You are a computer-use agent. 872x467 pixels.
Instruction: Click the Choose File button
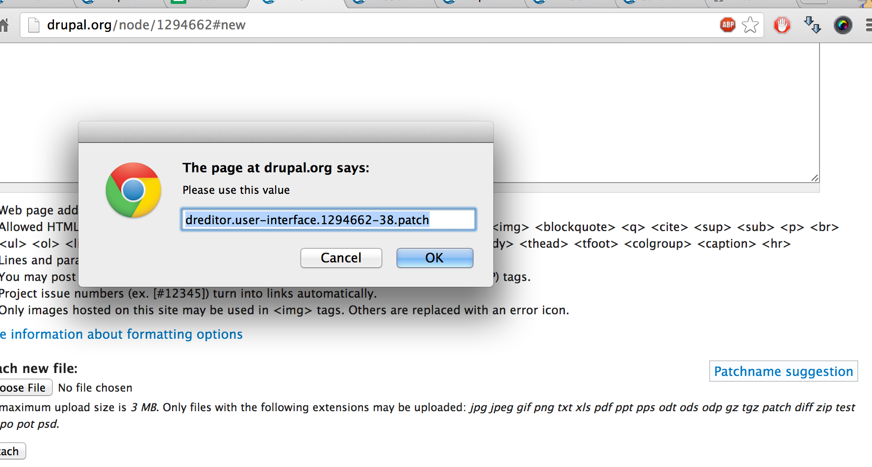click(x=25, y=388)
